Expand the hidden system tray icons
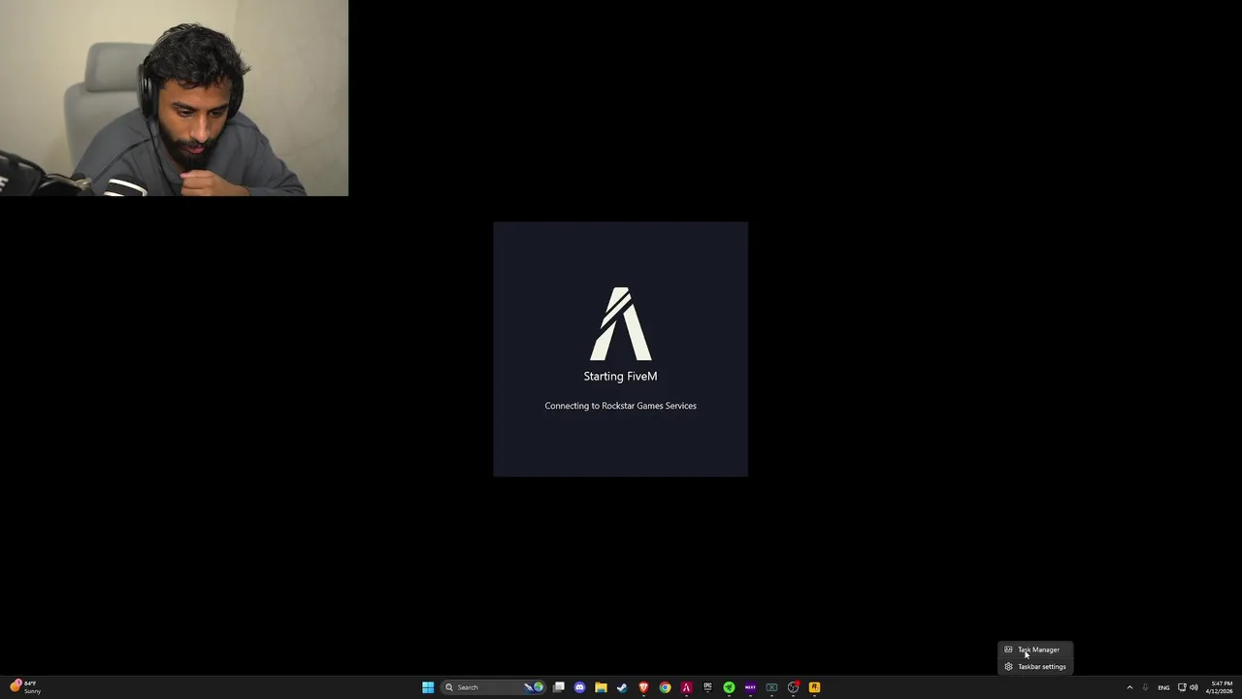 click(1129, 687)
